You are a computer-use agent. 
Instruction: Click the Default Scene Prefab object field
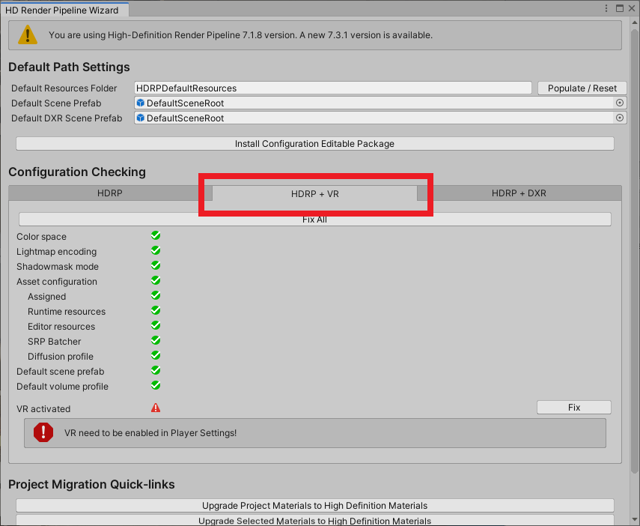pyautogui.click(x=380, y=103)
